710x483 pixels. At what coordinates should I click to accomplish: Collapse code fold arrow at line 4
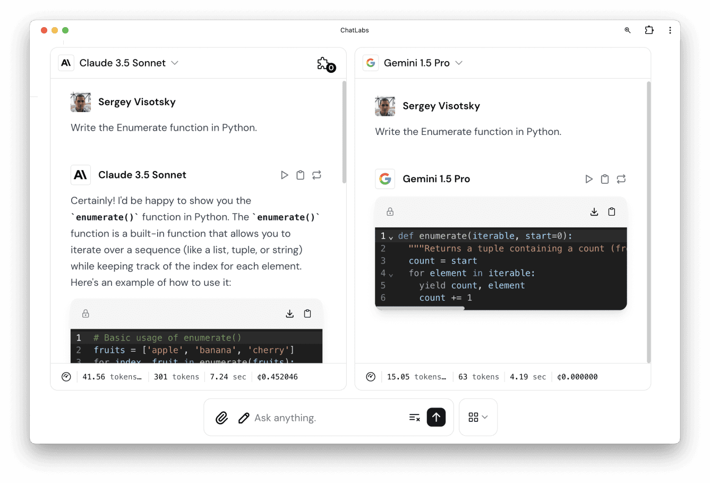(x=391, y=275)
